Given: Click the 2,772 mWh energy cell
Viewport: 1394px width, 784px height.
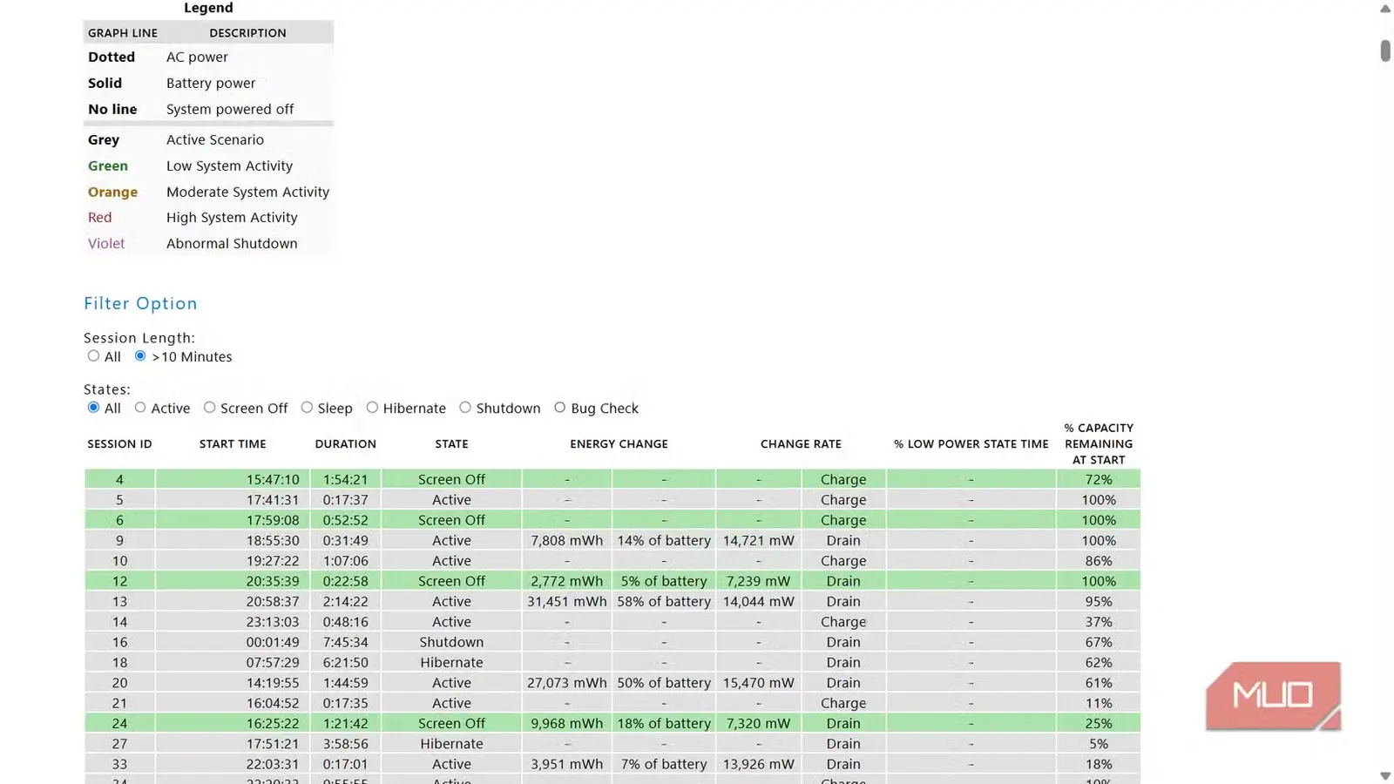Looking at the screenshot, I should (x=567, y=581).
